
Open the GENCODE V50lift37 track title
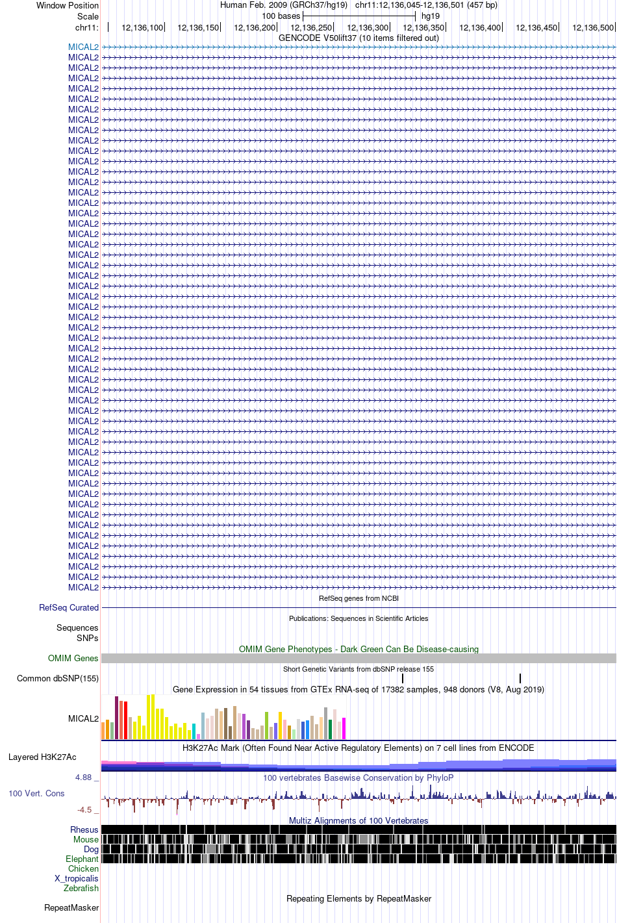tap(359, 38)
